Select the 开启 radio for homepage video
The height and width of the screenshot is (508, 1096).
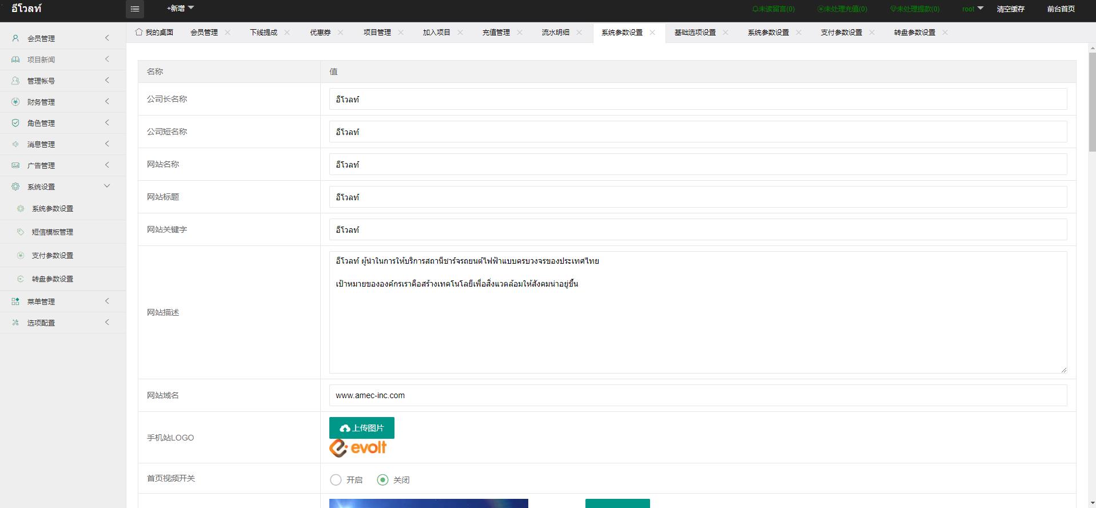[x=336, y=480]
